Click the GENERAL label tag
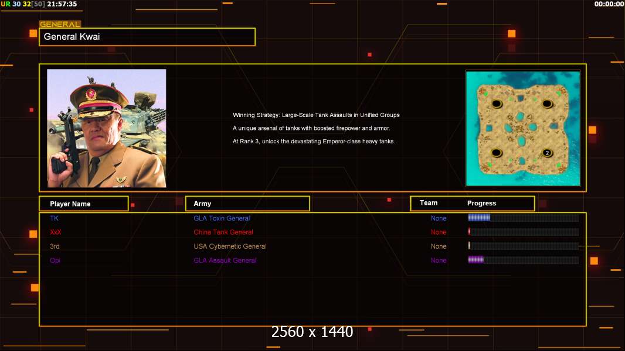This screenshot has height=351, width=625. 60,24
